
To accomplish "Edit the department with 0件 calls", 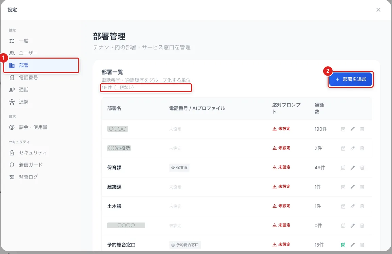I will pyautogui.click(x=353, y=226).
